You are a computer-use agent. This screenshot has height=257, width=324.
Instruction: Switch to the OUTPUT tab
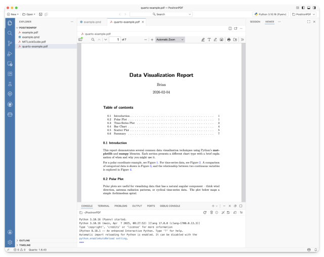point(137,206)
